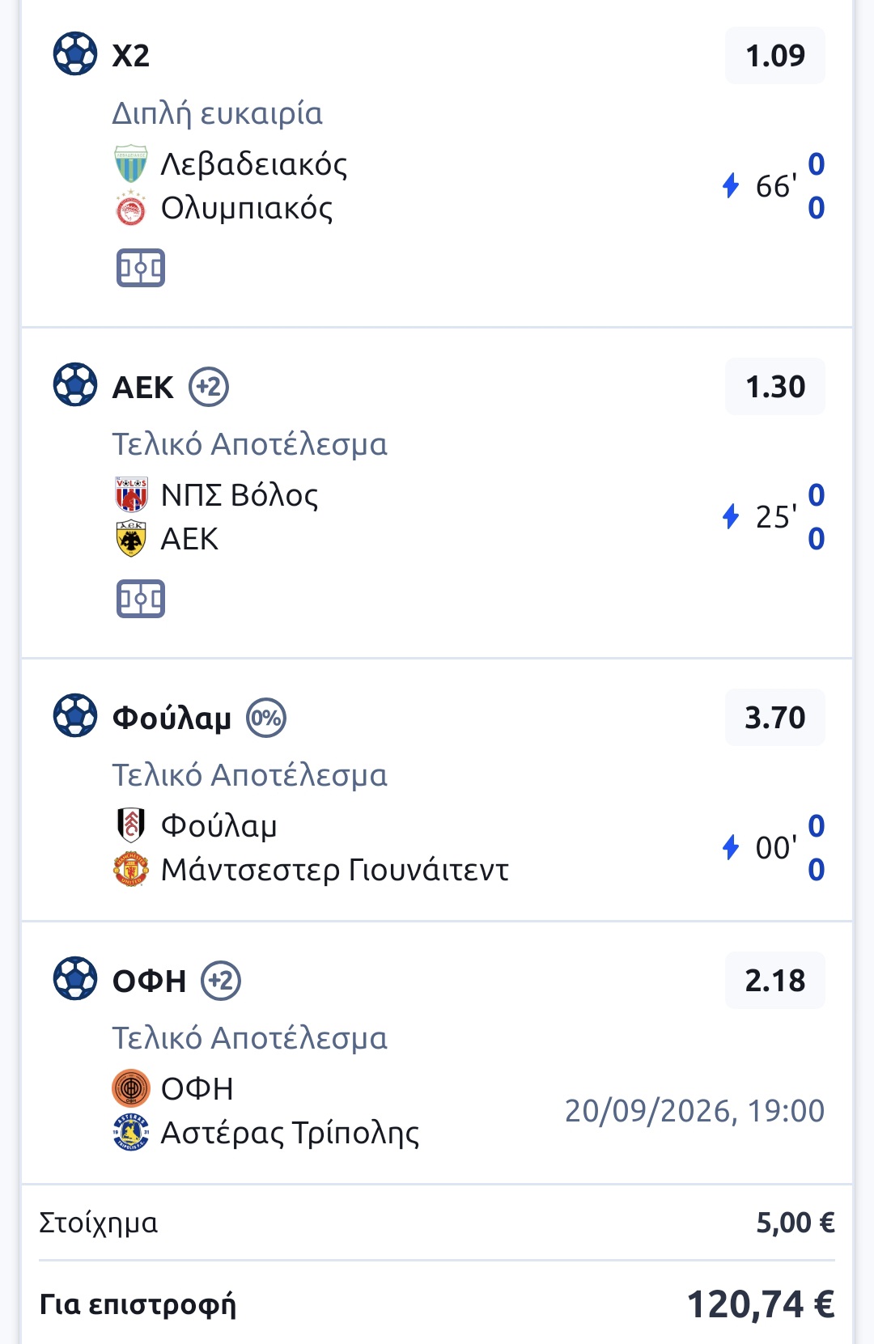The width and height of the screenshot is (874, 1344).
Task: Click the 5,00 € stake amount
Action: tap(796, 1223)
